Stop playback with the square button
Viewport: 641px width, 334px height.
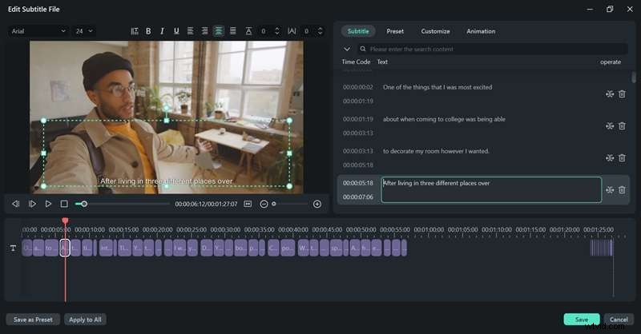coord(64,204)
